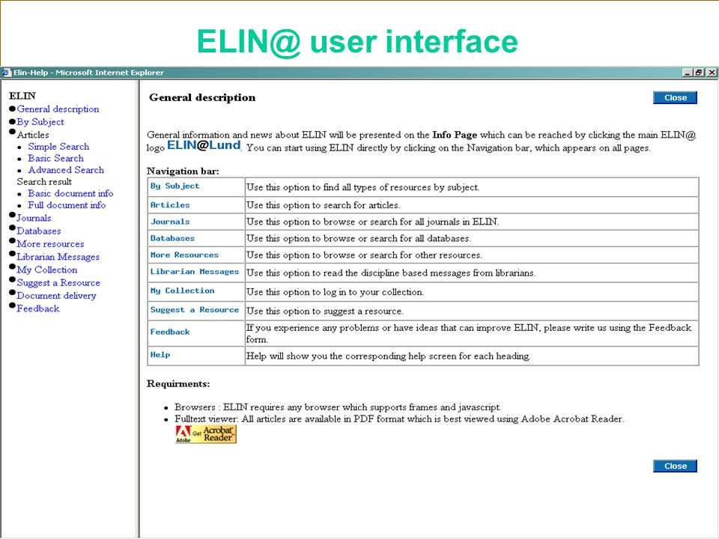This screenshot has width=719, height=539.
Task: Select Articles in navigation table
Action: [170, 205]
